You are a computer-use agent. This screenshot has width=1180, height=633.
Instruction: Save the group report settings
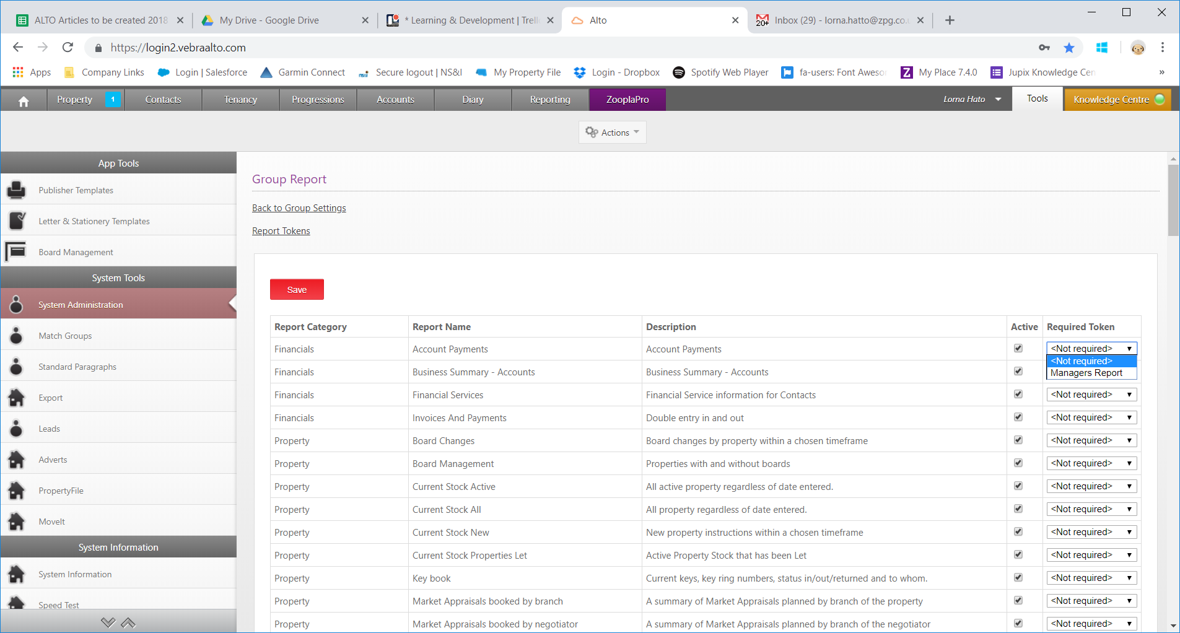coord(297,289)
